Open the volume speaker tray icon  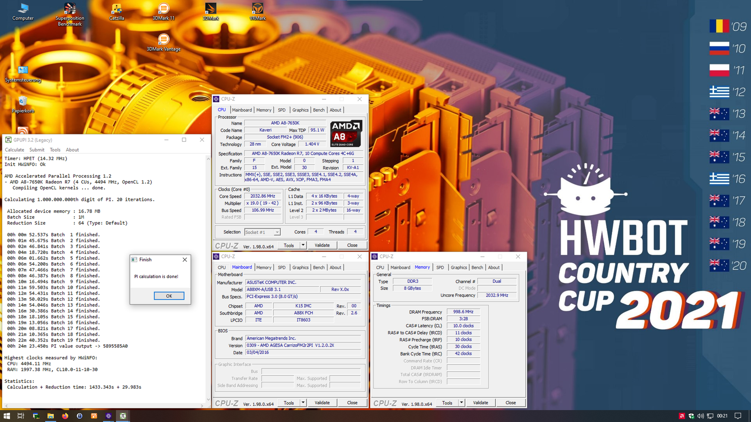tap(701, 416)
